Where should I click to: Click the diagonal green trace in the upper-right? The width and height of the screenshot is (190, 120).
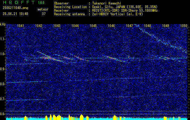pos(161,38)
